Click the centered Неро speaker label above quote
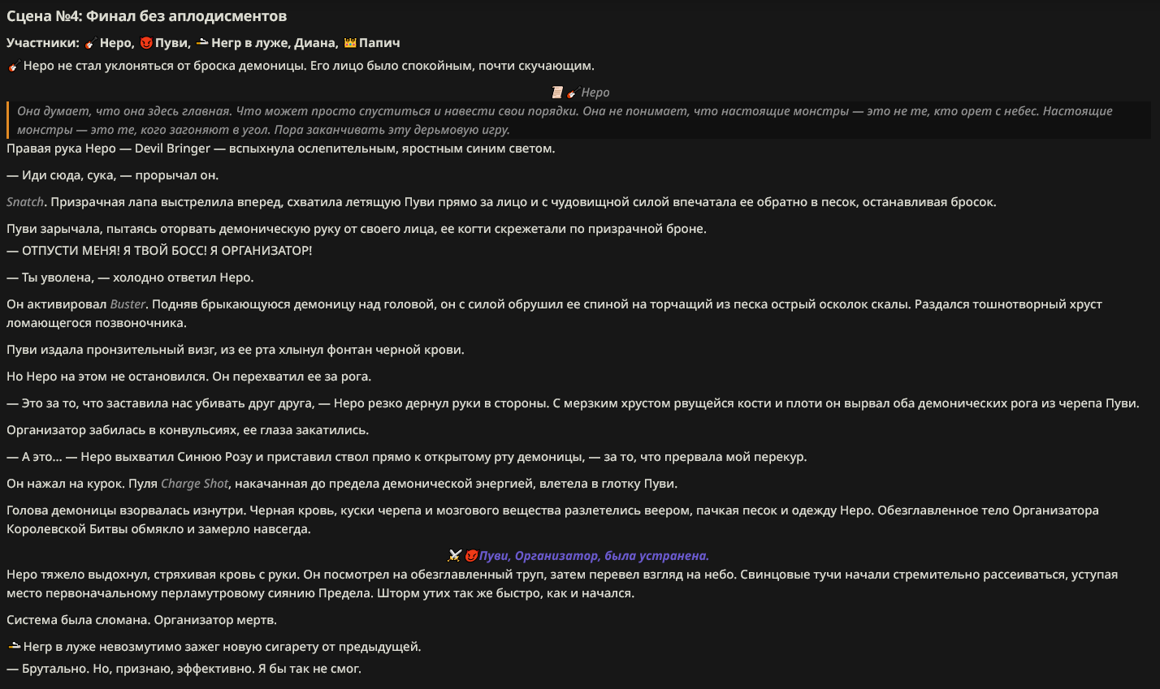The width and height of the screenshot is (1160, 689). (x=595, y=93)
